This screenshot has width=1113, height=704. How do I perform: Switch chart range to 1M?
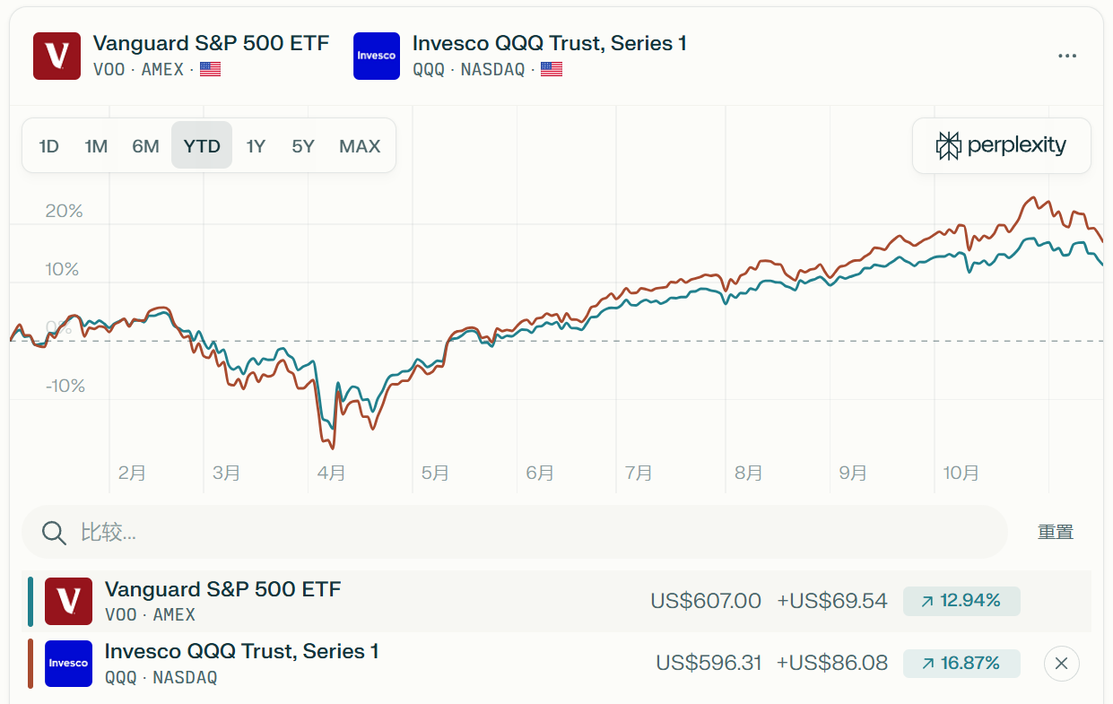[x=96, y=146]
